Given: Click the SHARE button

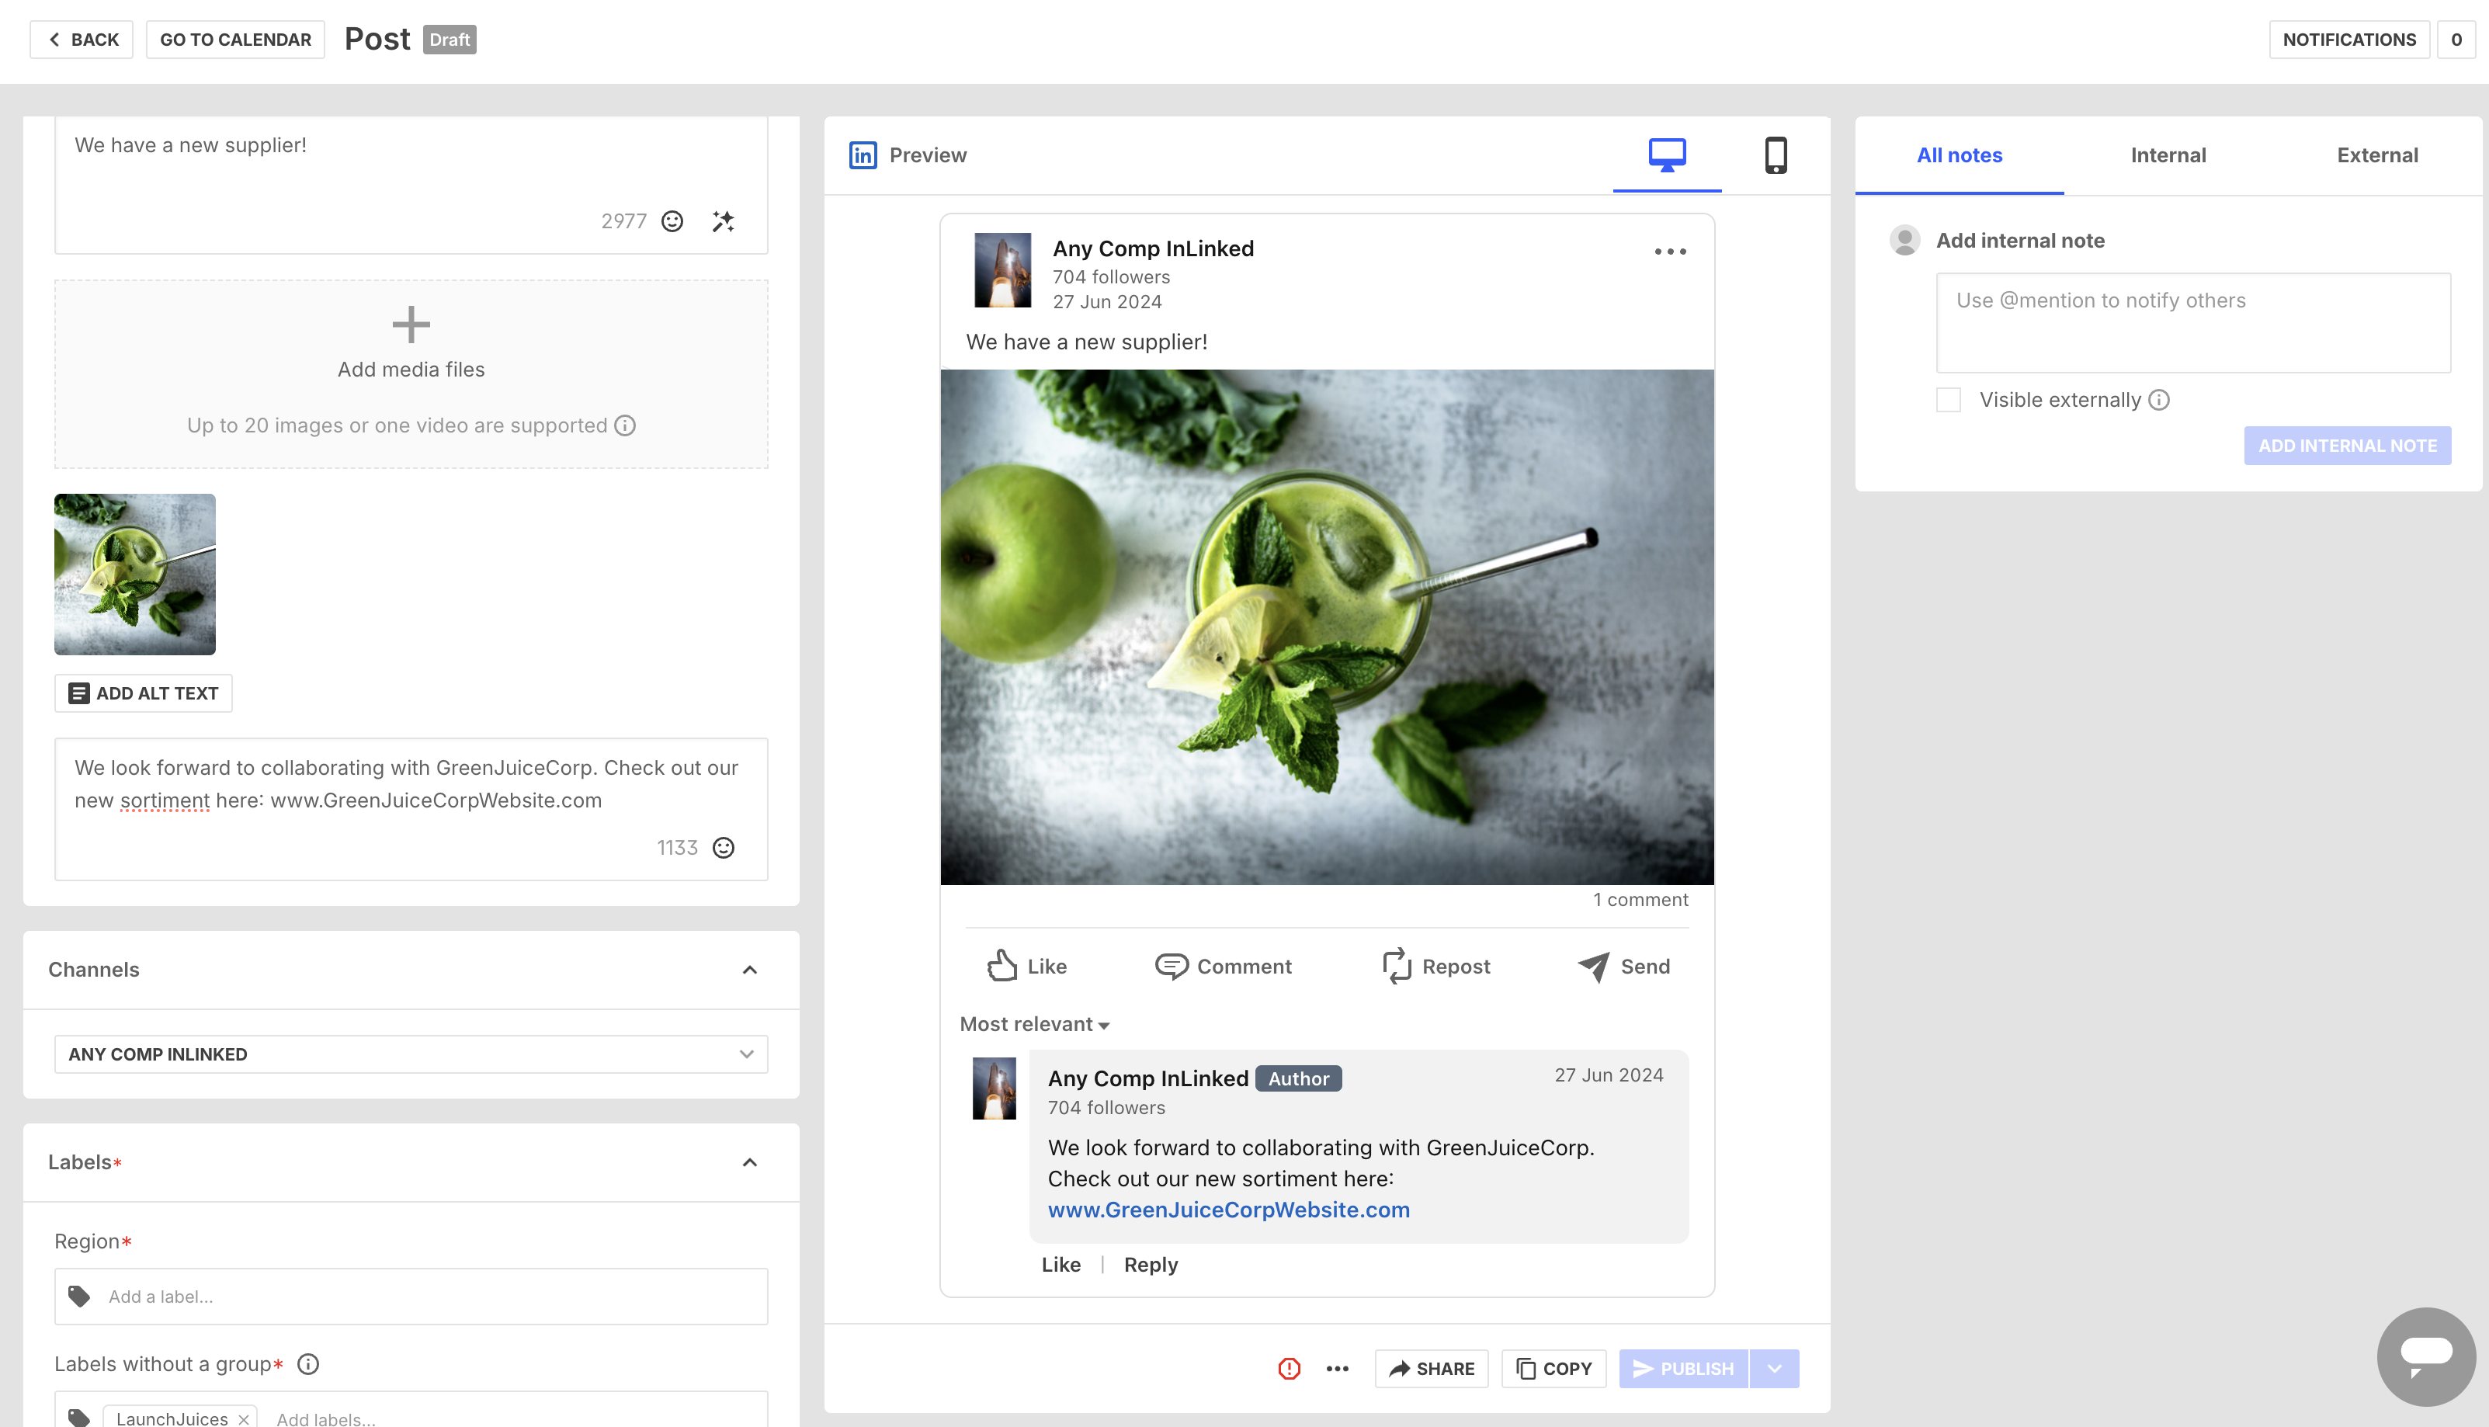Looking at the screenshot, I should click(1431, 1368).
